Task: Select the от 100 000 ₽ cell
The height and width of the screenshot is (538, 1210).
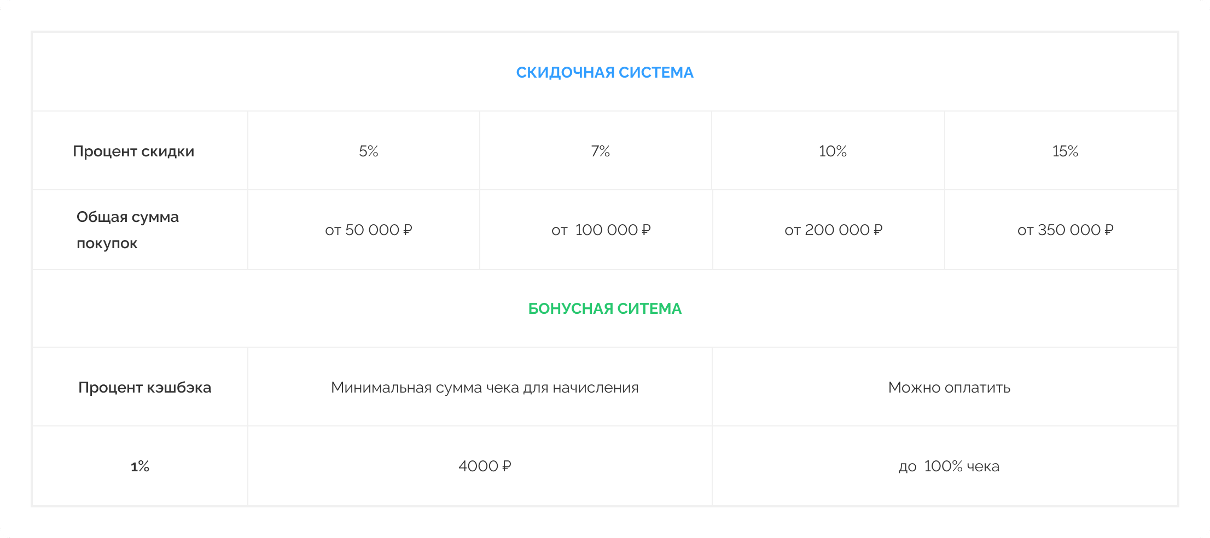Action: tap(601, 230)
